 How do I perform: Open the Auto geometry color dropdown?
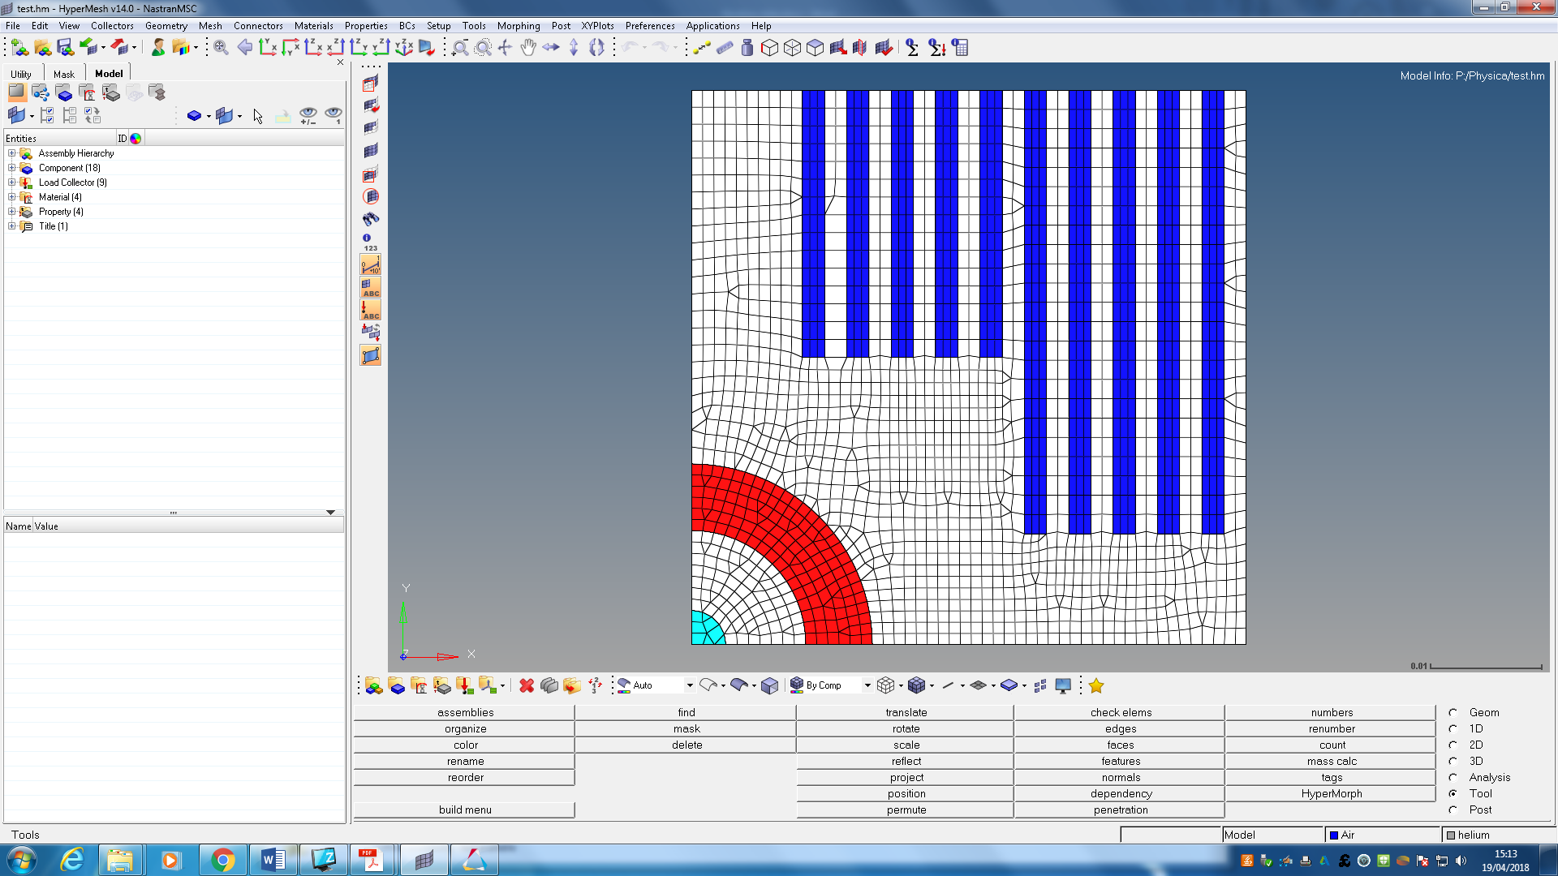pyautogui.click(x=690, y=686)
